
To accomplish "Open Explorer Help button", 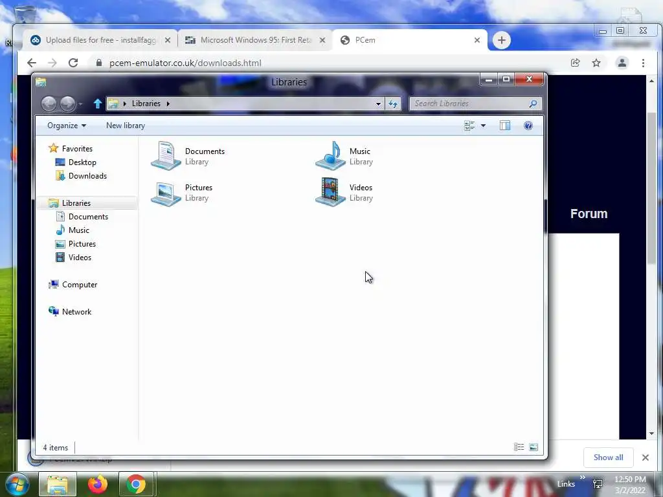I will pos(528,126).
